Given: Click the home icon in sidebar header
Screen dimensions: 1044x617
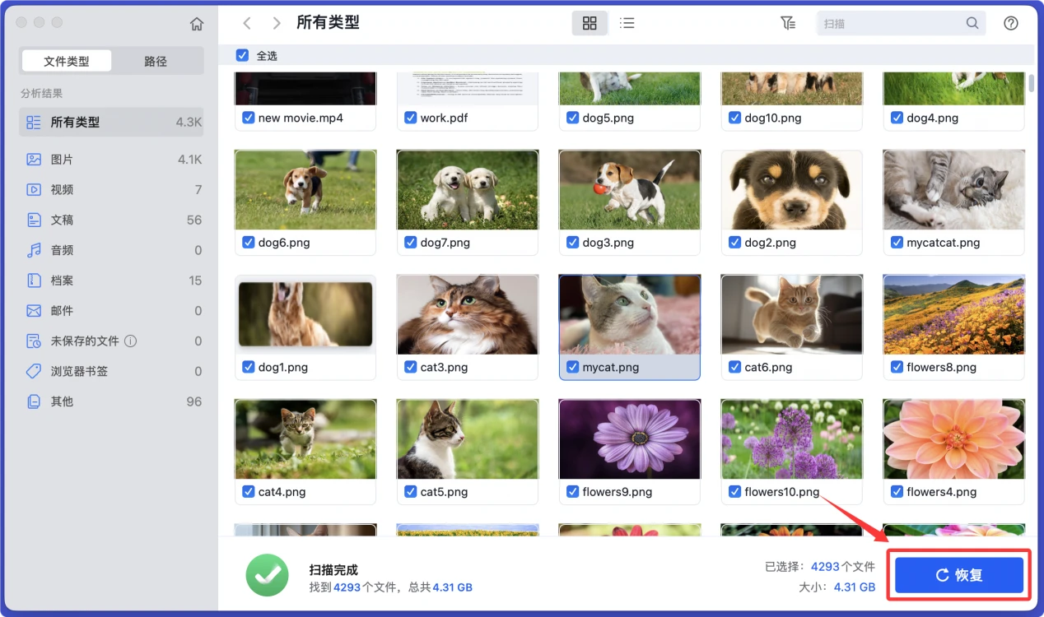Looking at the screenshot, I should (196, 23).
